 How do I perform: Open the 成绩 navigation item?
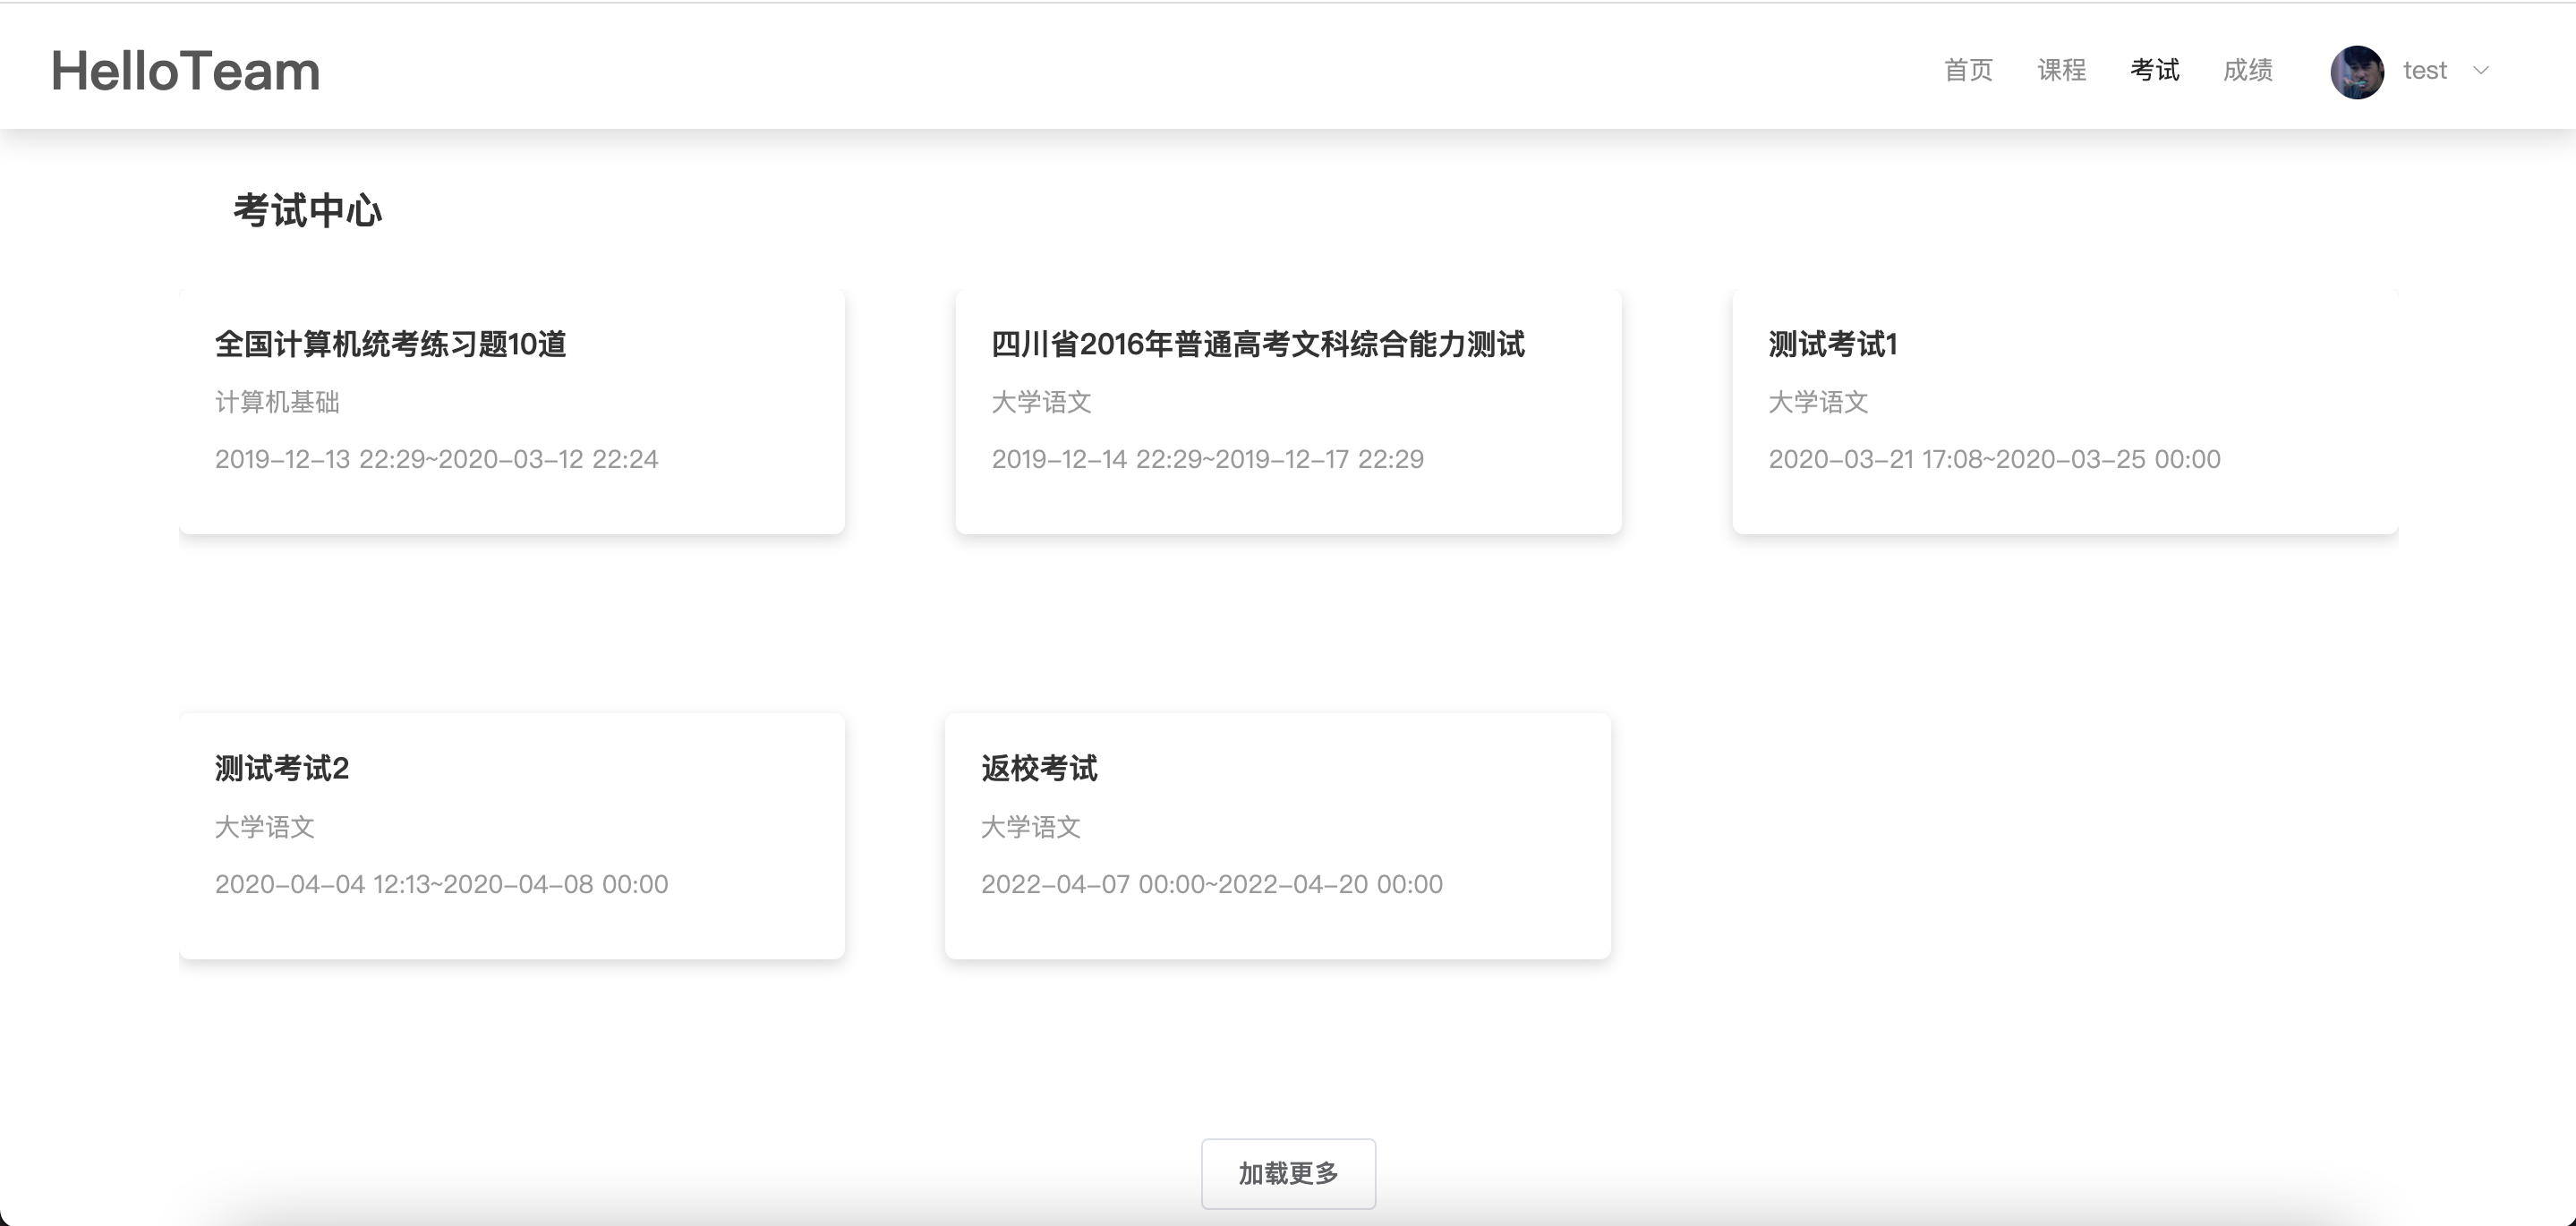(x=2247, y=70)
